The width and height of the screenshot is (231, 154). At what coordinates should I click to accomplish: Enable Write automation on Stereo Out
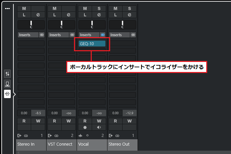pyautogui.click(x=130, y=121)
